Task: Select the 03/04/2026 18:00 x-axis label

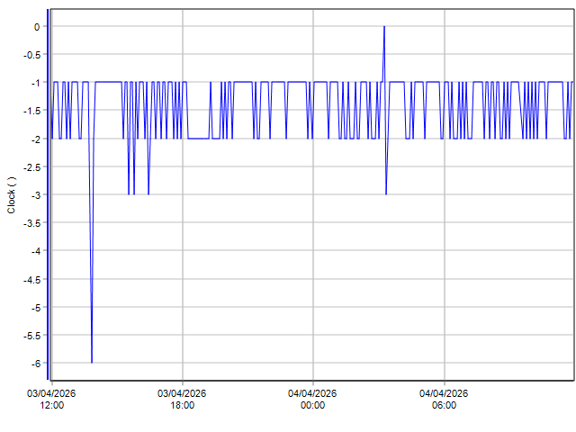Action: tap(183, 399)
